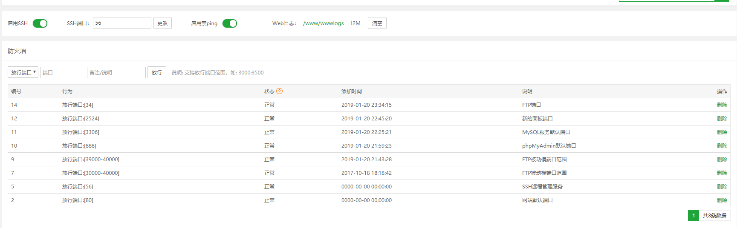Image resolution: width=737 pixels, height=228 pixels.
Task: Delete the 30000-40000 port range rule
Action: pos(722,173)
